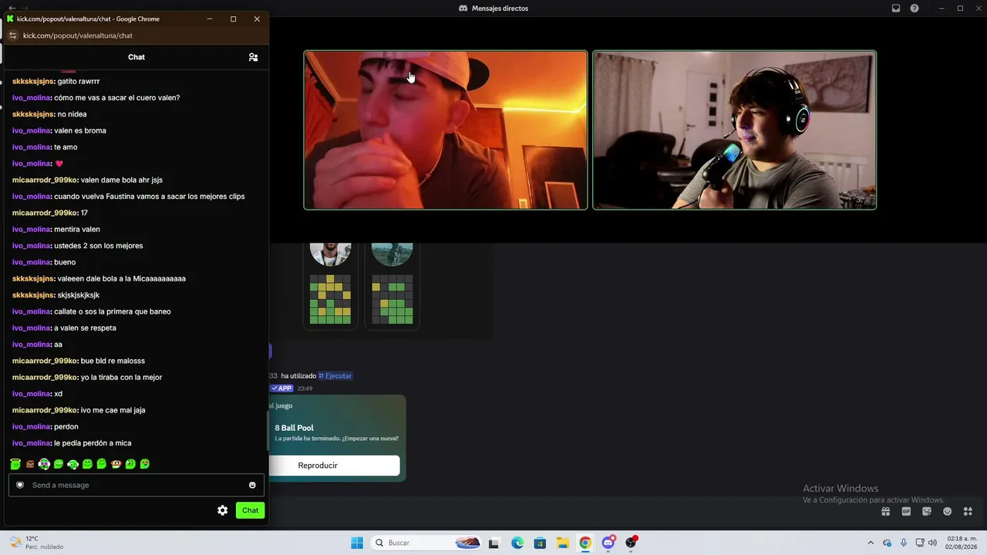The image size is (987, 555).
Task: Open the Discord gift icon
Action: [x=886, y=511]
